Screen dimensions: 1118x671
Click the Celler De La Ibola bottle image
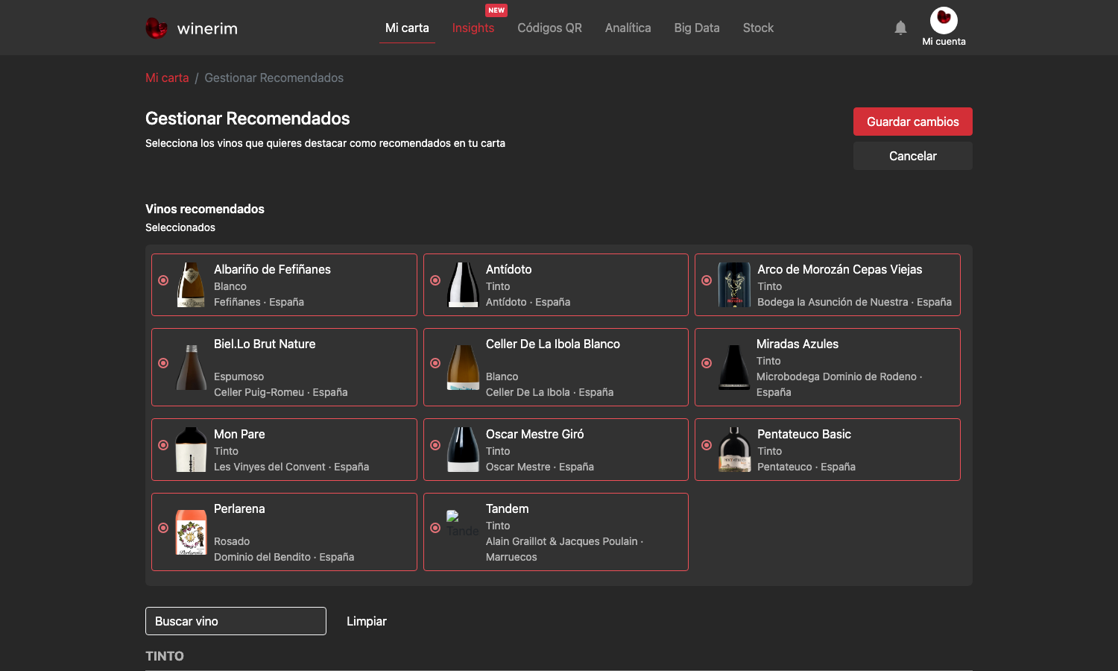463,367
